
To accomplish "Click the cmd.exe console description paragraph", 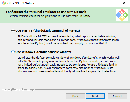I will click(68, 65).
